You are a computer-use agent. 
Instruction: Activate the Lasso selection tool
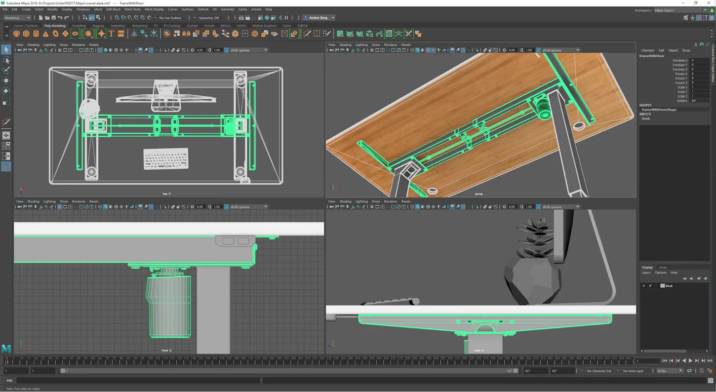coord(6,60)
